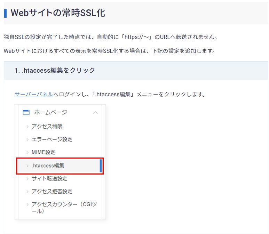Screen dimensions: 269x234
Task: Open アクセス制限 menu item
Action: (x=47, y=127)
